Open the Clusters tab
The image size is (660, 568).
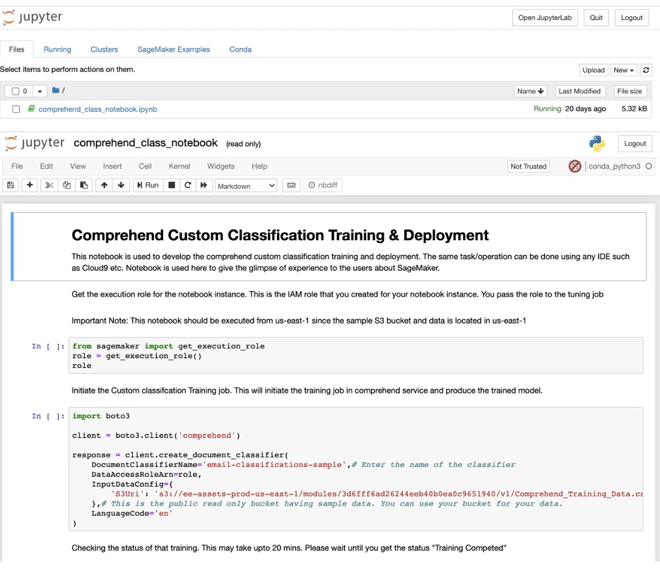104,49
